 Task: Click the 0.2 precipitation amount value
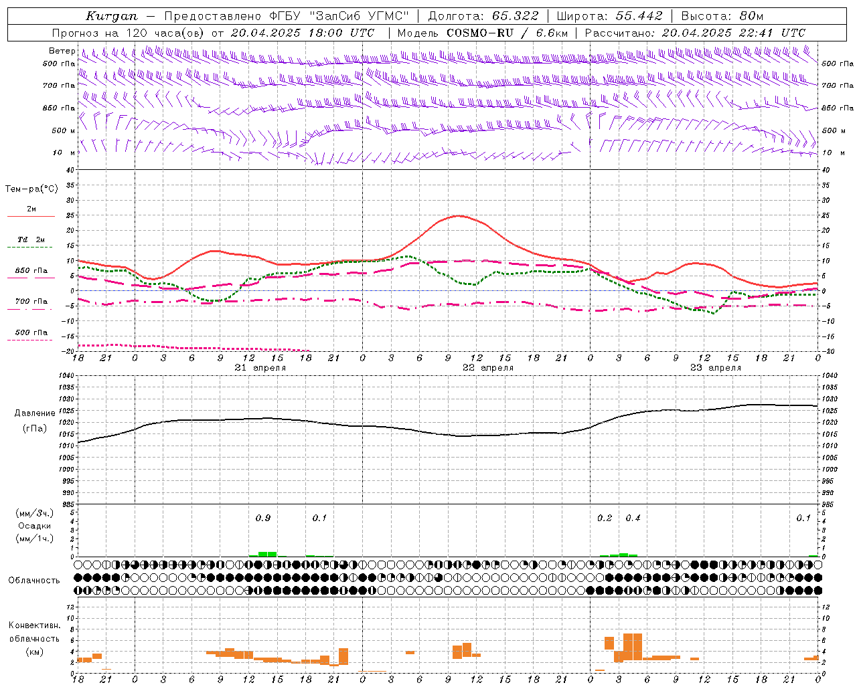point(605,518)
